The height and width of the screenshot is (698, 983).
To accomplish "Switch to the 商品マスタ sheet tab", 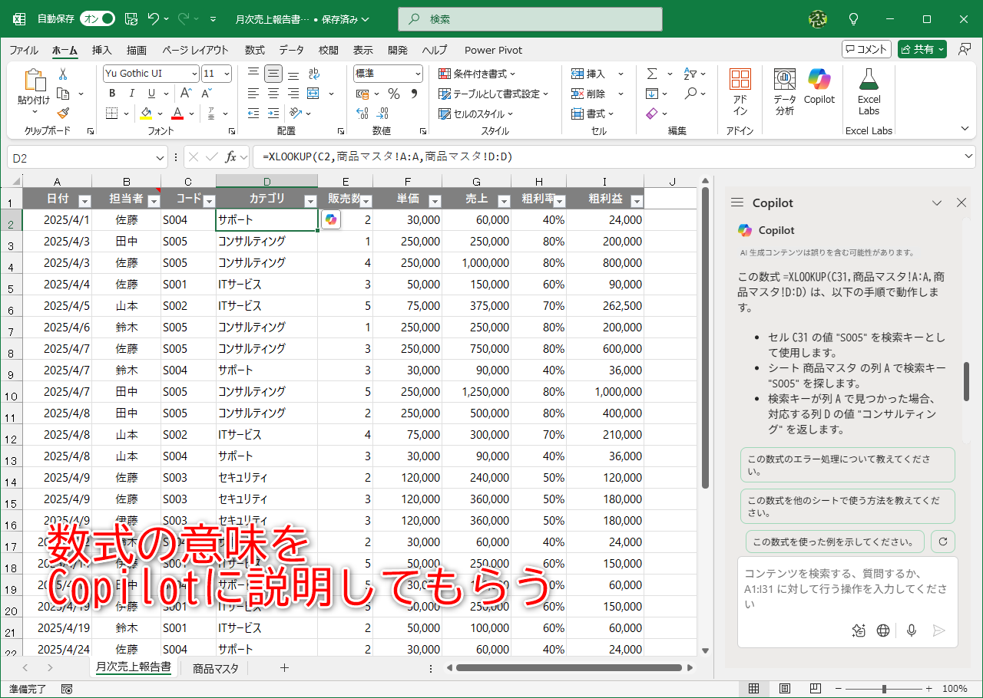I will click(x=214, y=668).
